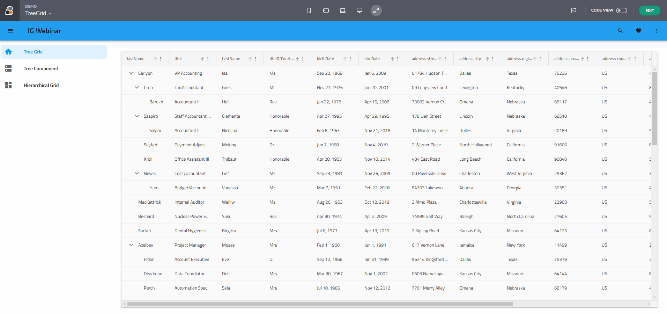Click the heart favorite icon
The width and height of the screenshot is (667, 314).
tap(638, 31)
